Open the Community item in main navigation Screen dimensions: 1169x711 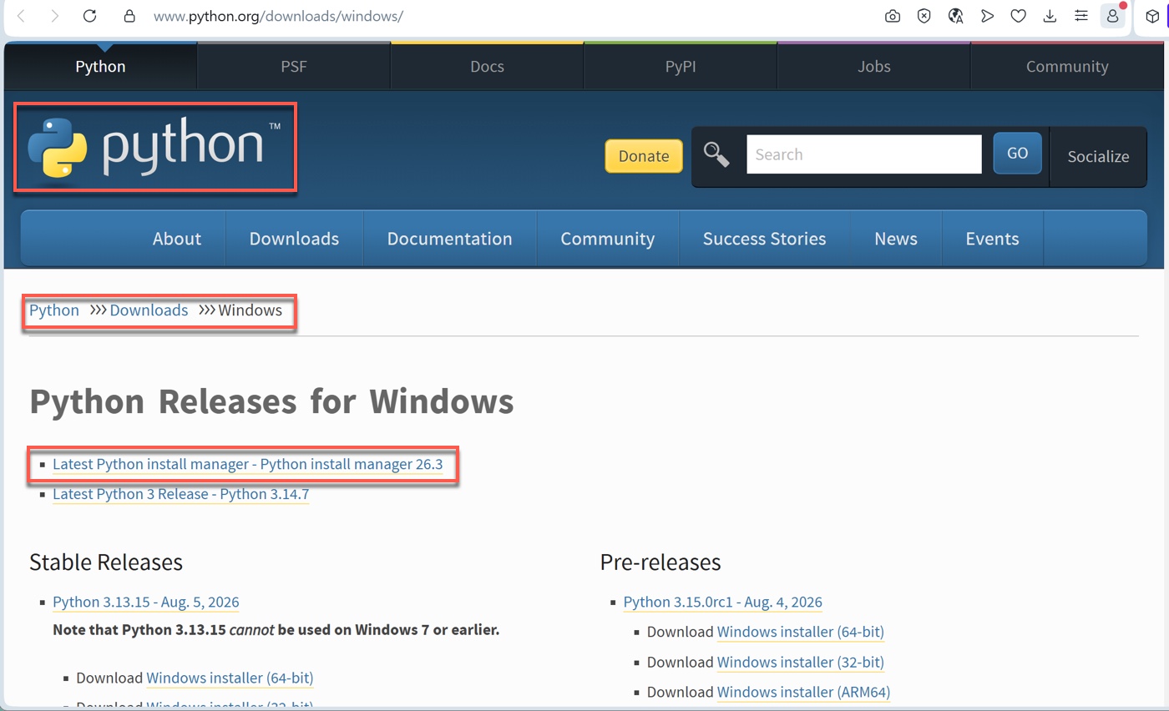pyautogui.click(x=607, y=239)
